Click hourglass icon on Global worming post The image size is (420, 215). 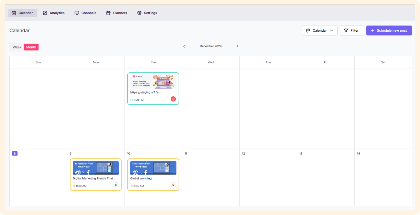tap(132, 186)
